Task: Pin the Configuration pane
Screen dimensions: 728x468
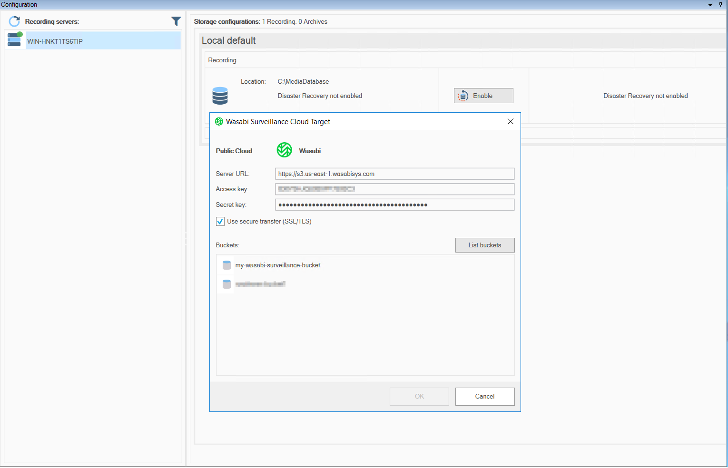Action: coord(720,4)
